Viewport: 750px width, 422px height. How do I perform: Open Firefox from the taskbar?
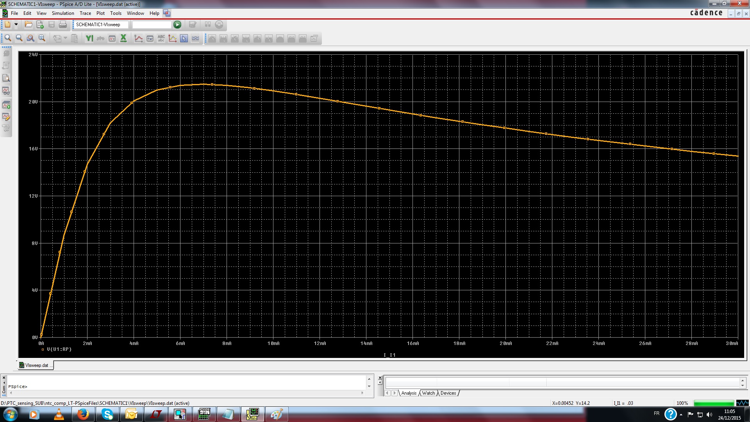(x=83, y=414)
